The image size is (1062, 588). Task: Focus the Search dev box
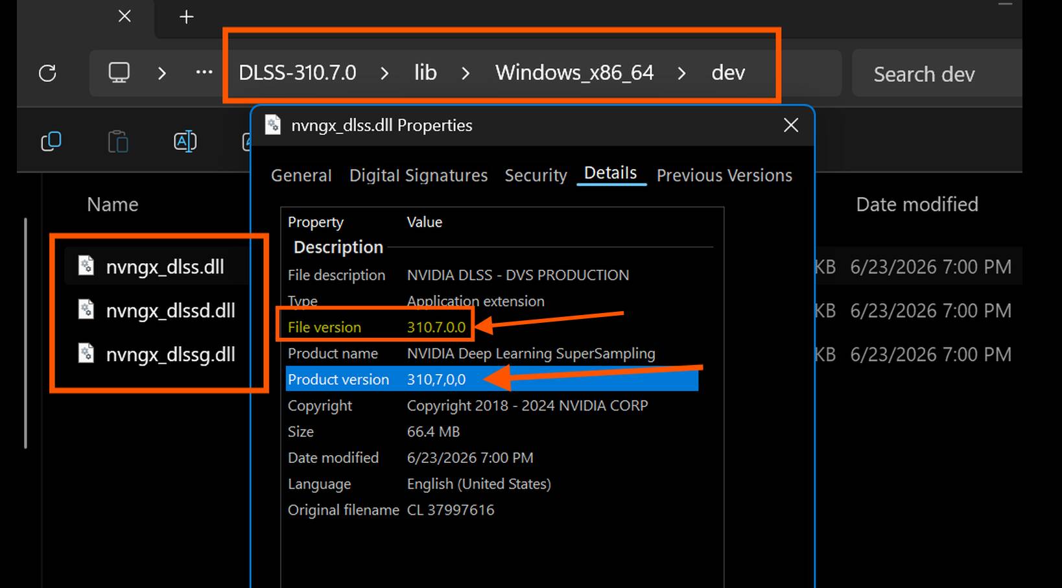point(937,74)
